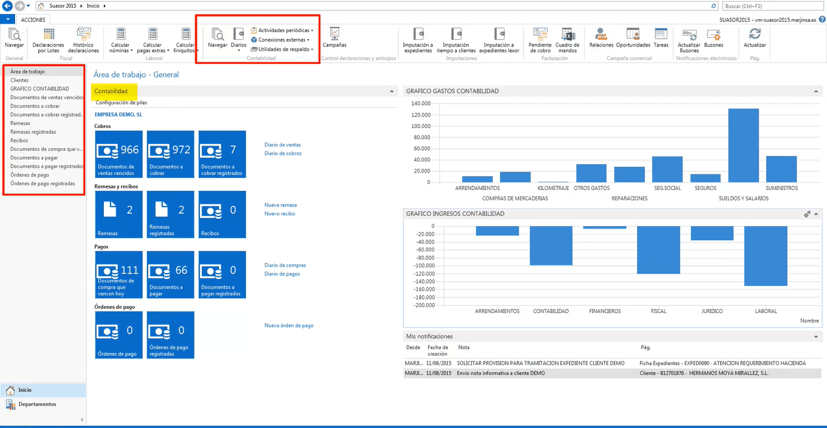Collapse the GRAFICO INGRESOS CONTABILIDAD panel
The width and height of the screenshot is (827, 428).
pos(816,214)
